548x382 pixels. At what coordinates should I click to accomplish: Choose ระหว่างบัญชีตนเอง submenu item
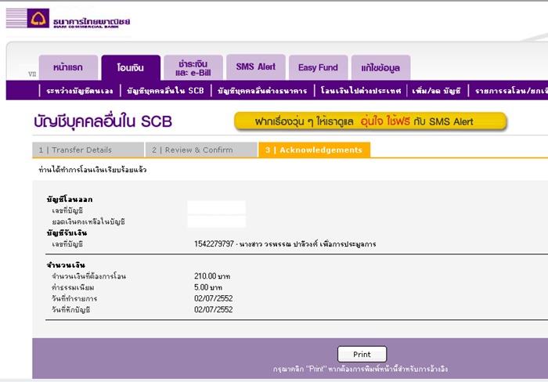(x=80, y=91)
